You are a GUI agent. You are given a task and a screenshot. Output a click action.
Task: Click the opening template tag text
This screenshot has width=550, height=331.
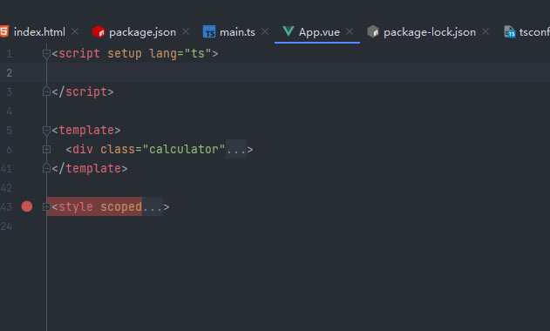pyautogui.click(x=86, y=131)
